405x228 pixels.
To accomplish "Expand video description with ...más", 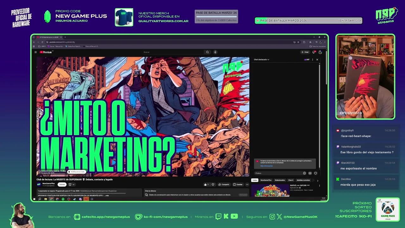I will [107, 195].
